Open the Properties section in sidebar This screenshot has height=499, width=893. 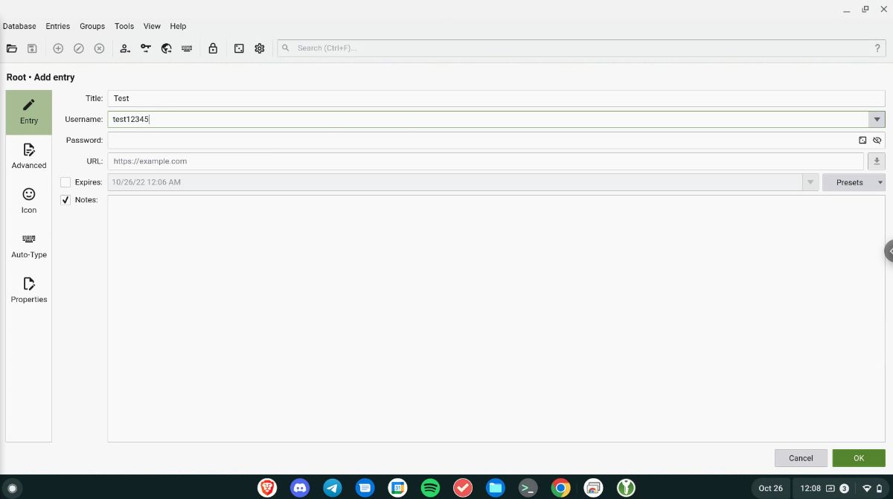pos(29,291)
